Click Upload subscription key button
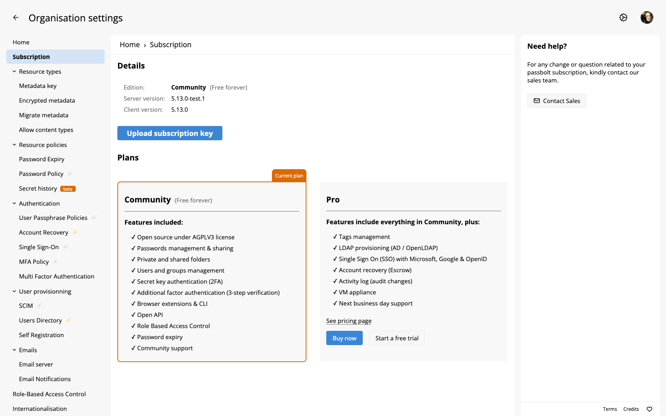The image size is (666, 416). [170, 133]
